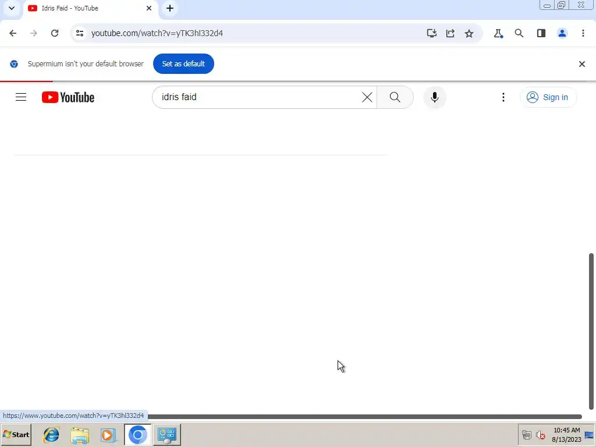The width and height of the screenshot is (596, 447).
Task: Open Windows Explorer folder icon
Action: click(80, 434)
